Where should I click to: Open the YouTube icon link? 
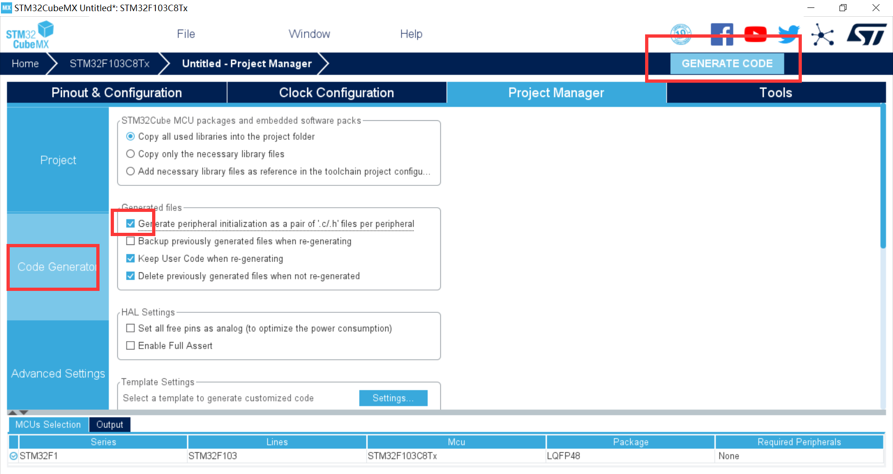pos(755,34)
